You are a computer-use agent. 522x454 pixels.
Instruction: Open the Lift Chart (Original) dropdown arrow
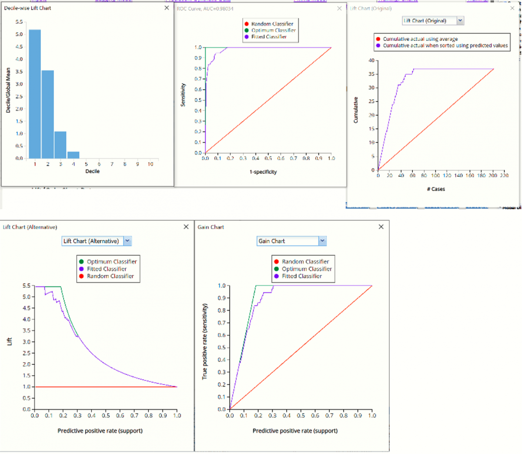[460, 20]
